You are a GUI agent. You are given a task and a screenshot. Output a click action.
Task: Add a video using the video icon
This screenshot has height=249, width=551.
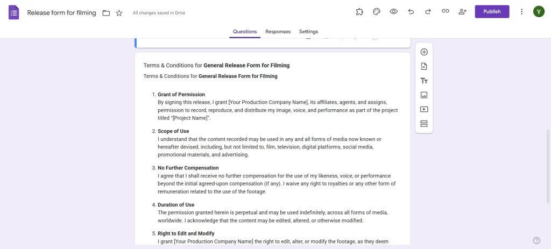point(424,109)
